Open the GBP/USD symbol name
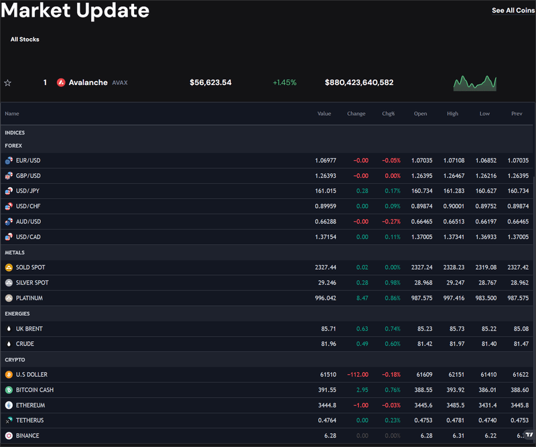Viewport: 536px width, 447px height. coord(28,176)
